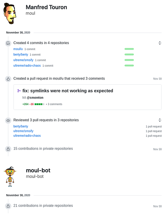Open the moul/u repository link
The height and width of the screenshot is (223, 166).
(18, 49)
